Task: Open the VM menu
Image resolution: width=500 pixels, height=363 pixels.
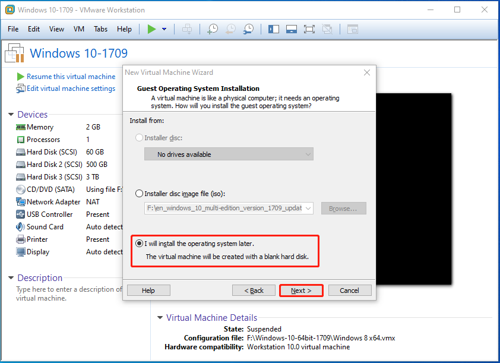Action: click(79, 29)
